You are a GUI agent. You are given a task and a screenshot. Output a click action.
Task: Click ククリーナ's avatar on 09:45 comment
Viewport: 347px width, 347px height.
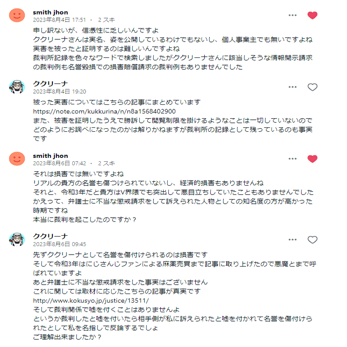pos(17,239)
